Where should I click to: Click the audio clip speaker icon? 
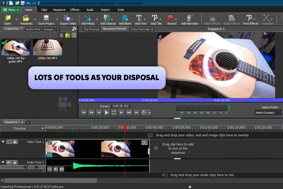pos(56,169)
